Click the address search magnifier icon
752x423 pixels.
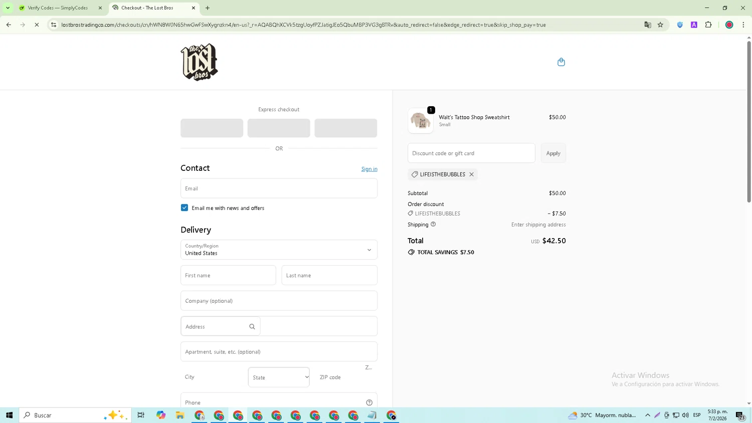tap(252, 327)
